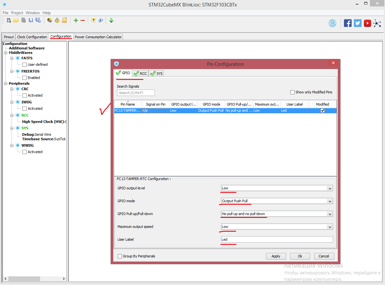Click the IWDG cube icon in tree
The width and height of the screenshot is (385, 285).
tap(18, 102)
